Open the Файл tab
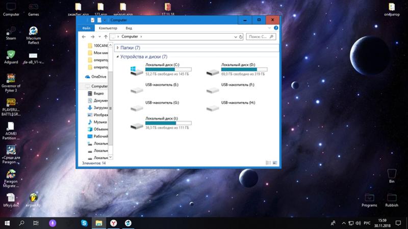The image size is (408, 229). point(86,28)
